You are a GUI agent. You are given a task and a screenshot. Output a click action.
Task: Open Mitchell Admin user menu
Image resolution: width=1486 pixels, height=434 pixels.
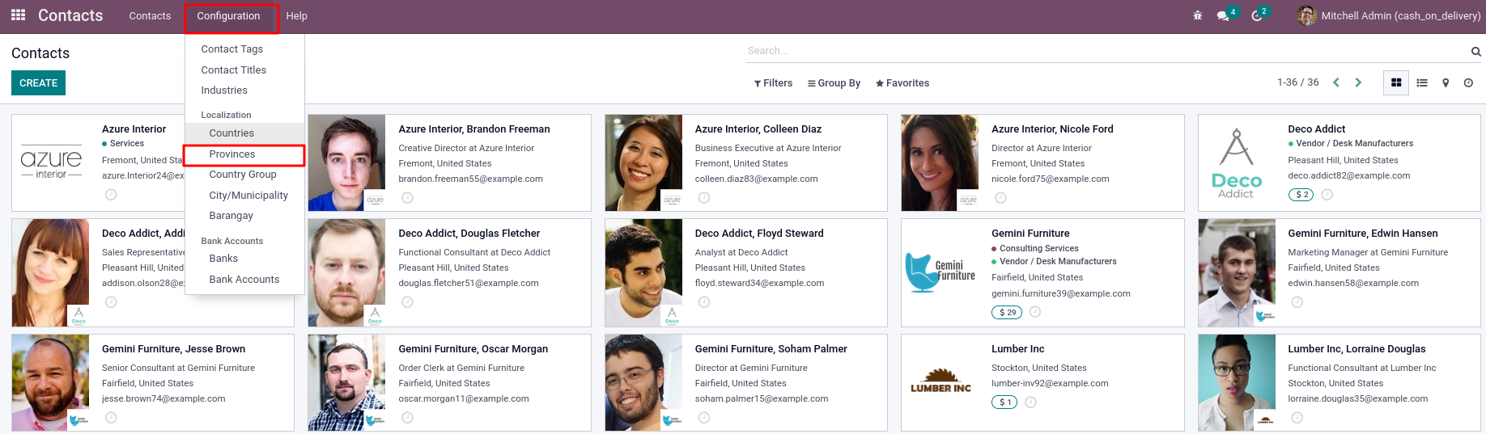[1389, 15]
